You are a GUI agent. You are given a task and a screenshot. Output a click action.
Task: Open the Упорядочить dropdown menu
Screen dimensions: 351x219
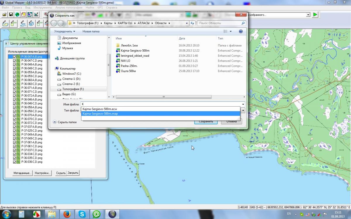tap(65, 31)
